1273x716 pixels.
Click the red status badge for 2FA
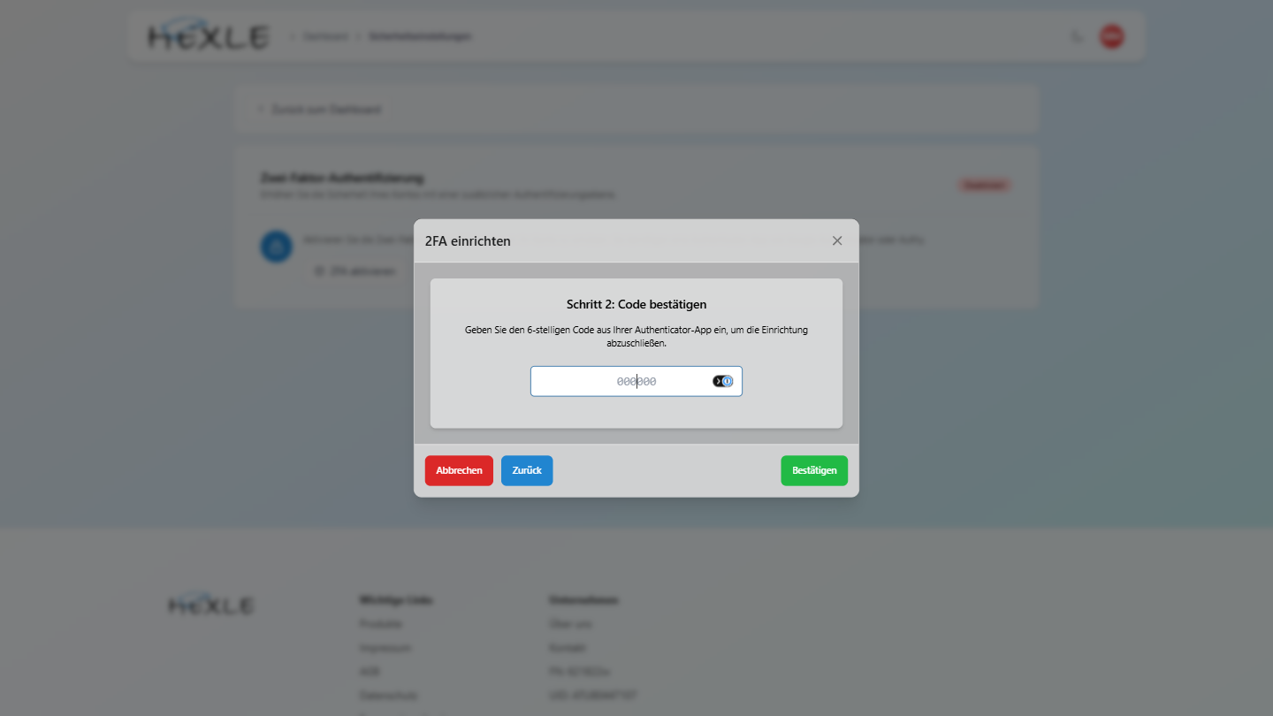pos(984,185)
